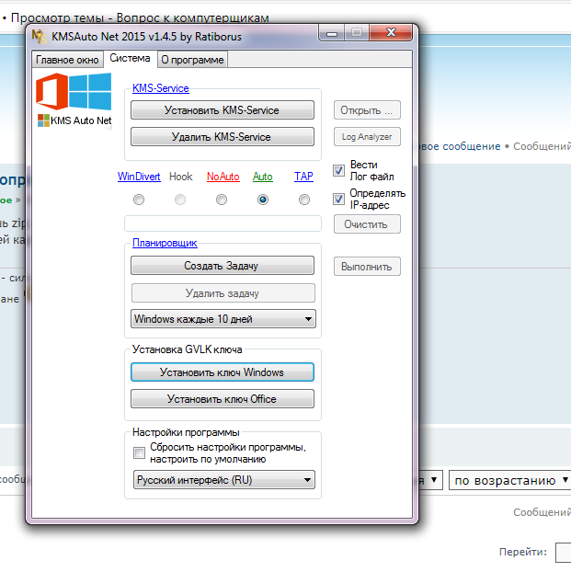The width and height of the screenshot is (571, 572).
Task: Click the Выполнить button
Action: 367,267
